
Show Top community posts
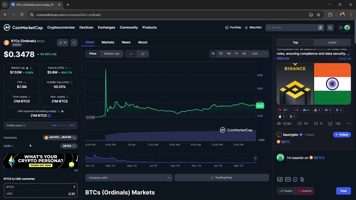point(295,42)
